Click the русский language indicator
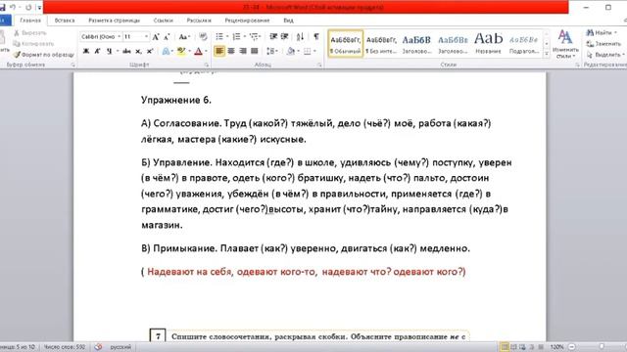This screenshot has width=627, height=352. (121, 347)
